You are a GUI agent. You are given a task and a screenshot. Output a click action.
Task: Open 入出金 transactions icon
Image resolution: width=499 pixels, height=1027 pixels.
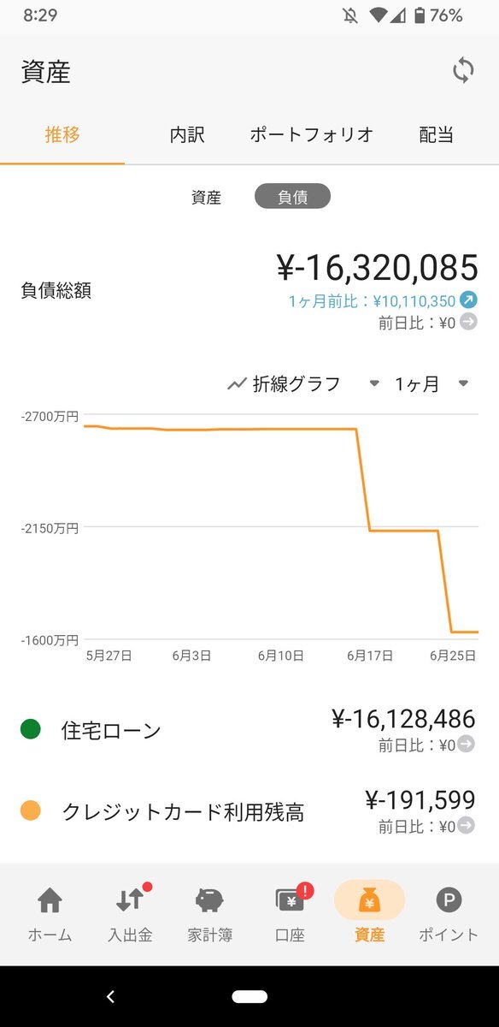130,900
